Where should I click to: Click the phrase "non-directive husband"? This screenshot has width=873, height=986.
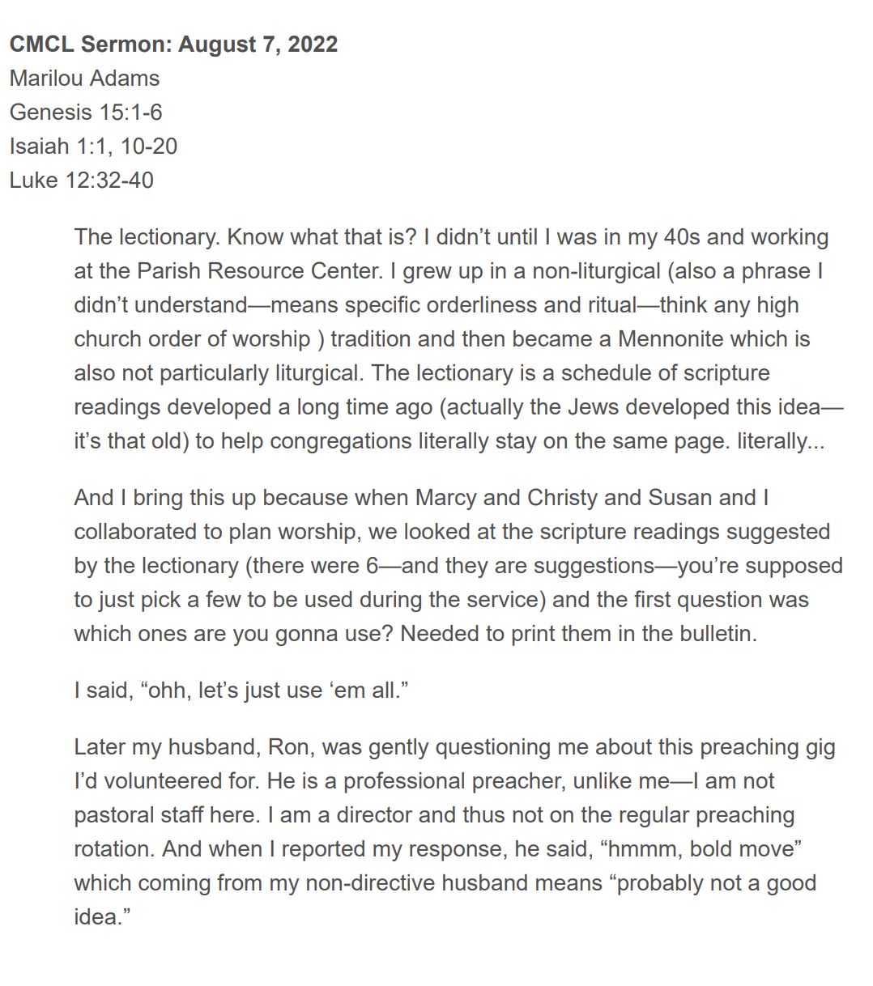click(x=418, y=883)
